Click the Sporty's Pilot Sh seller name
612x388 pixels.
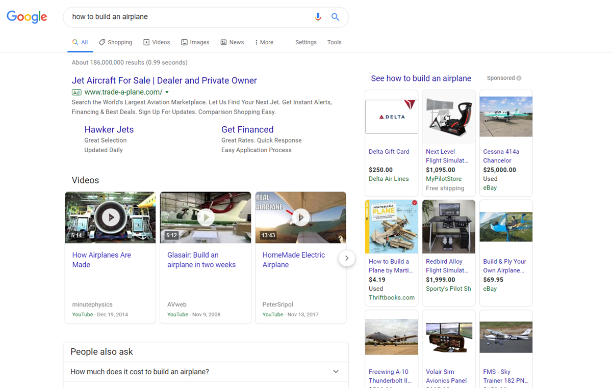[x=448, y=289]
